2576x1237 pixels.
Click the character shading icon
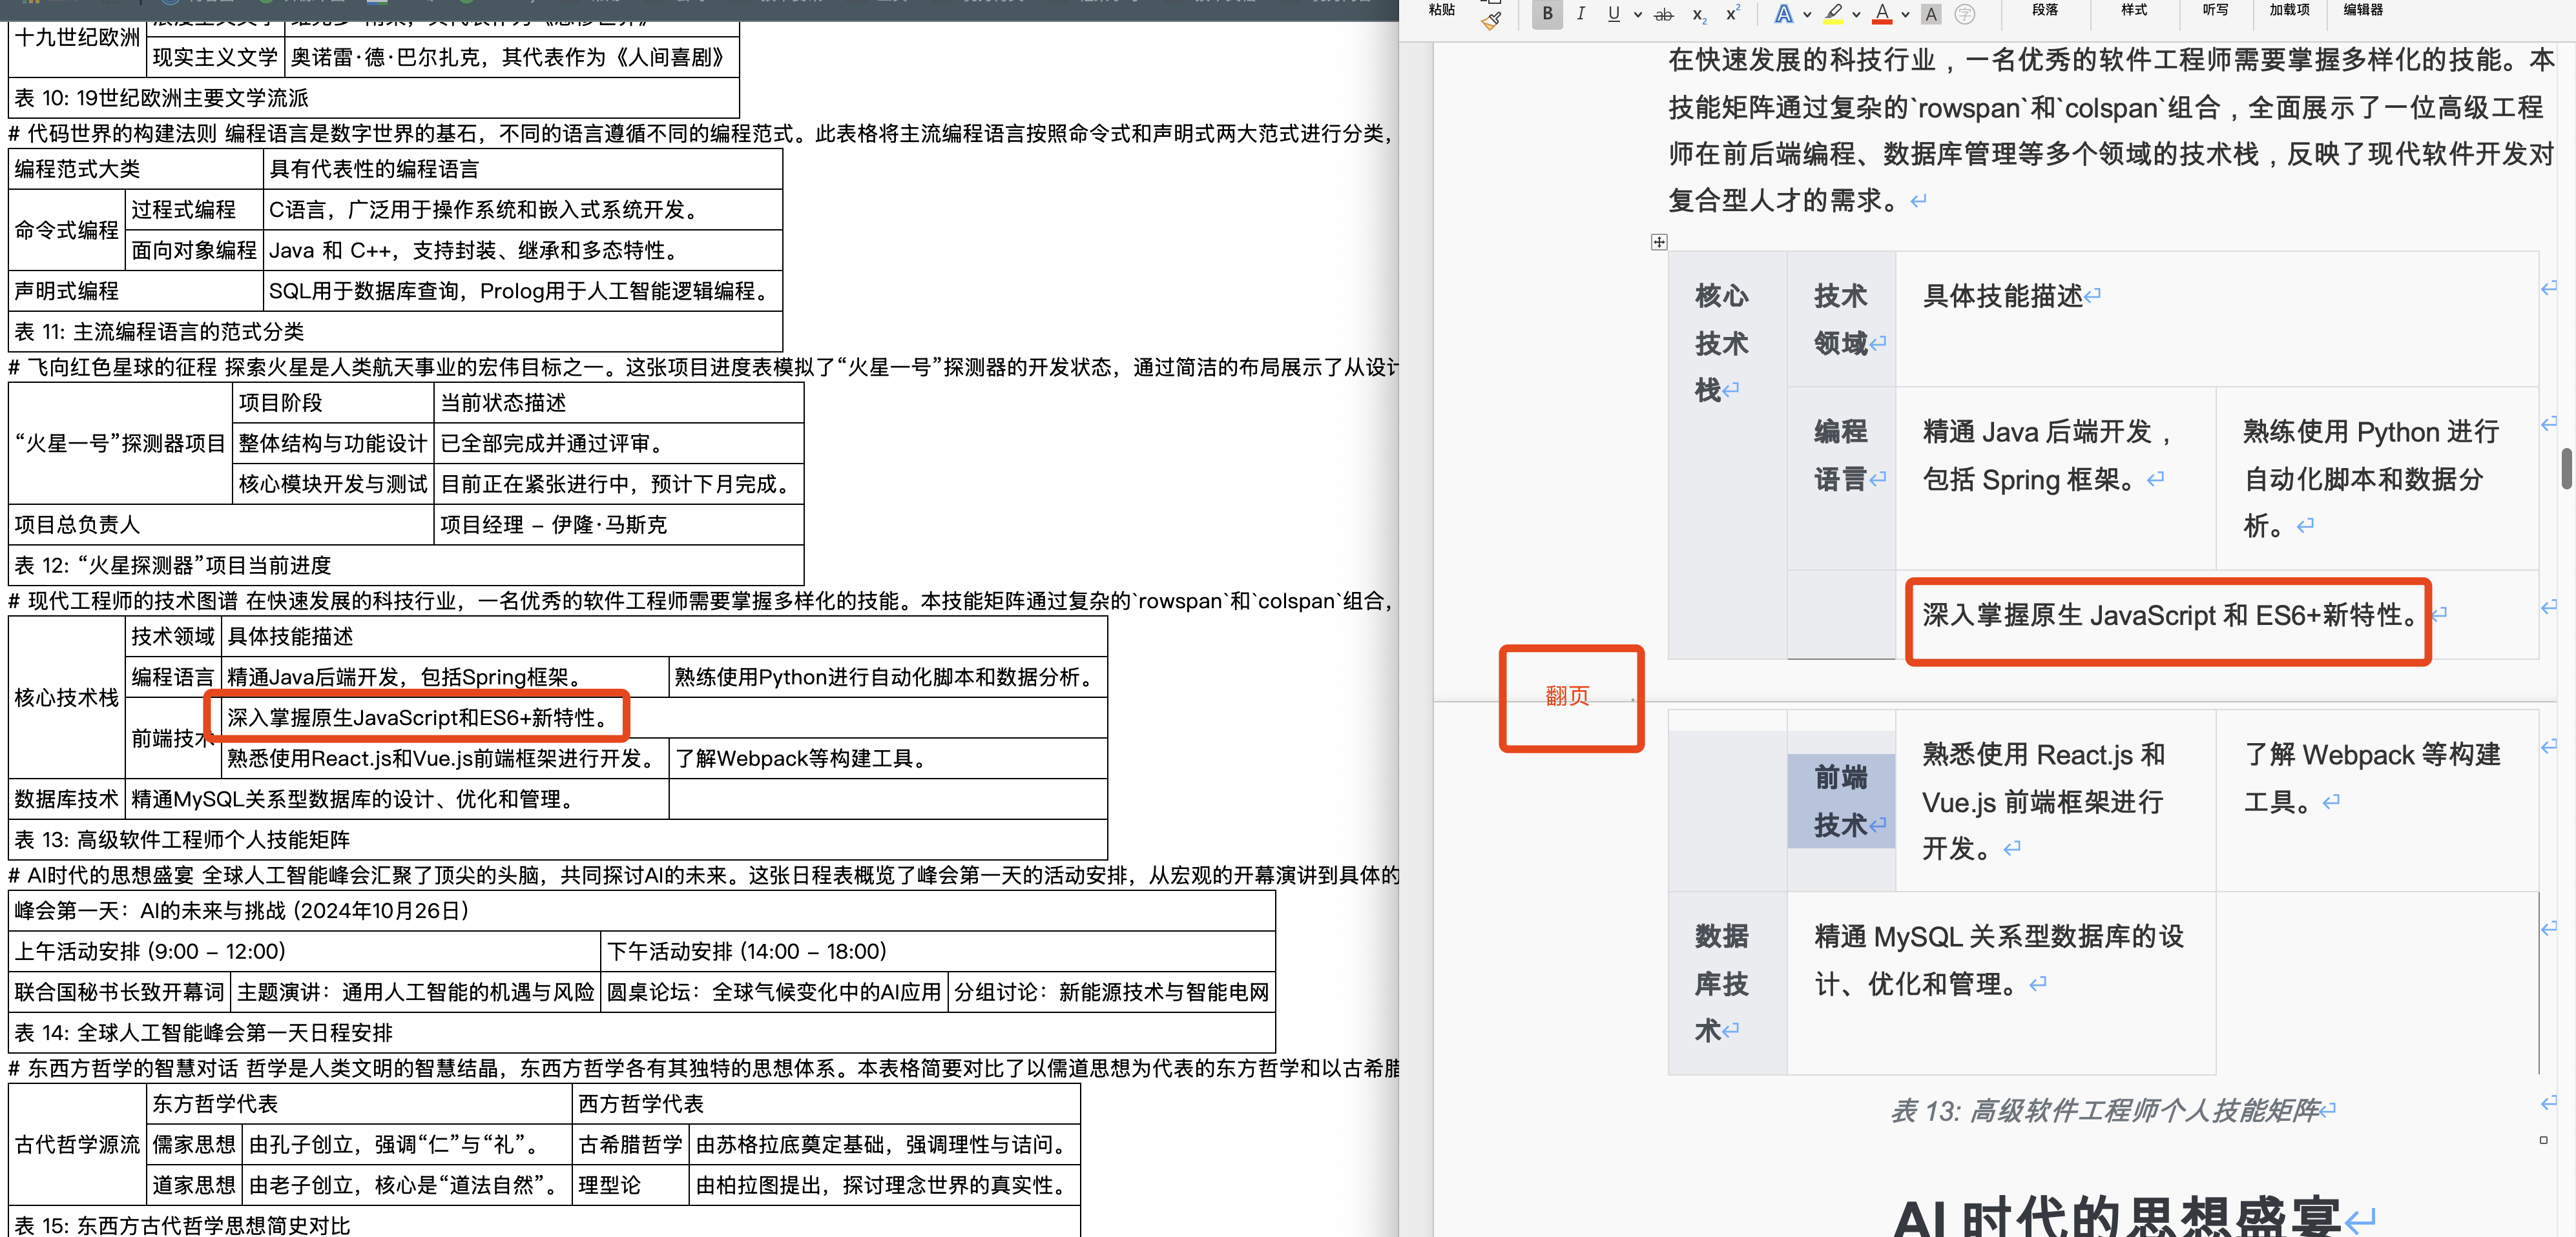(x=1931, y=14)
